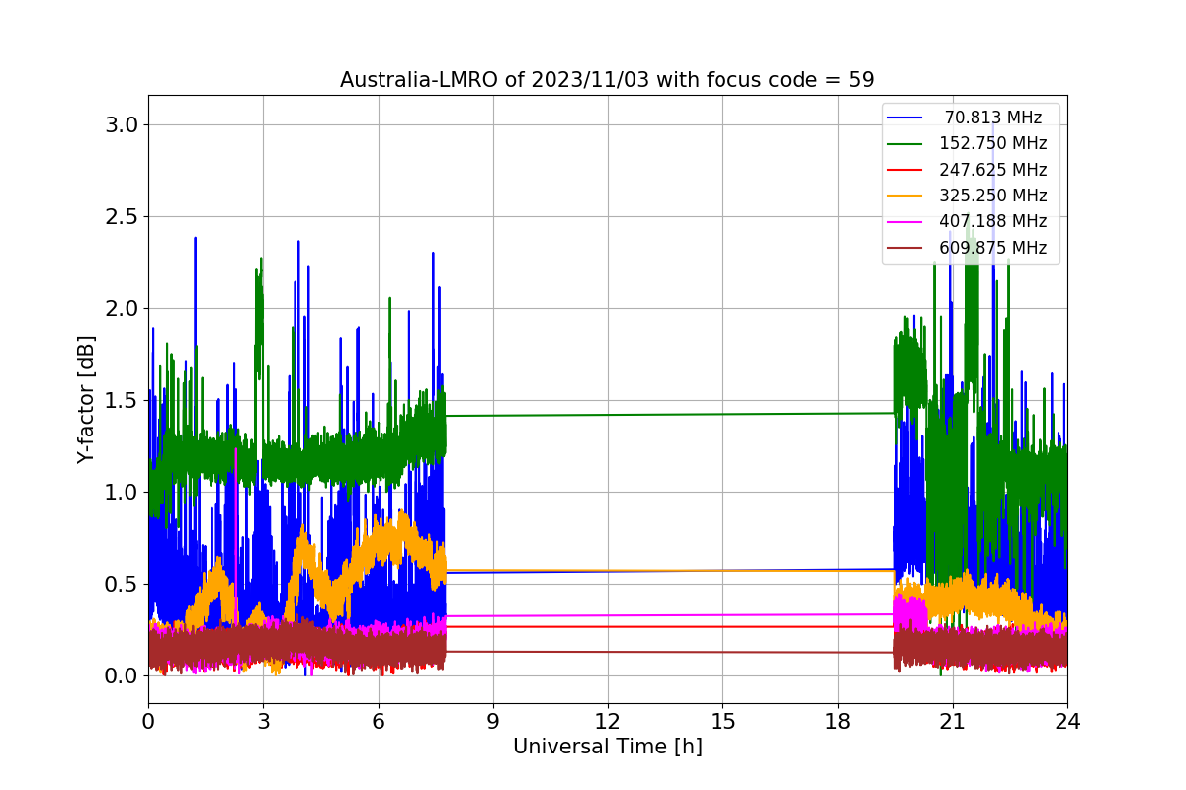Click the y-axis tick label 0.5
This screenshot has width=1186, height=790.
(x=121, y=584)
